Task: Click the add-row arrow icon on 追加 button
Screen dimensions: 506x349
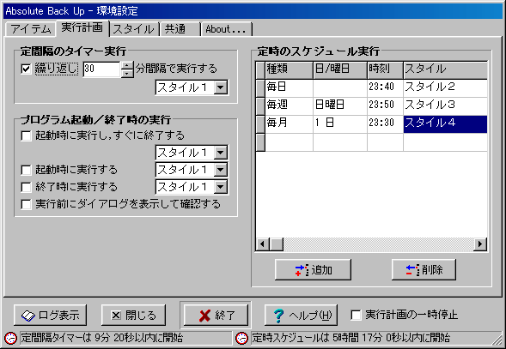Action: pyautogui.click(x=302, y=270)
